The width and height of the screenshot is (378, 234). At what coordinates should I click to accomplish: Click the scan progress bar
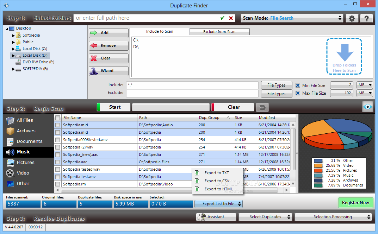point(171,107)
